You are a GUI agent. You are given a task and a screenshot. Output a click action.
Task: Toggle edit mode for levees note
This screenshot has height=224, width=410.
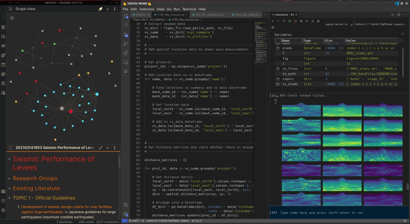(x=101, y=148)
